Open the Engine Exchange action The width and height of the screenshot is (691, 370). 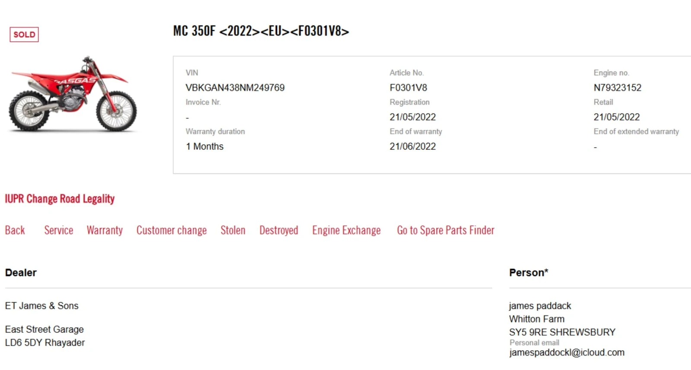[346, 230]
